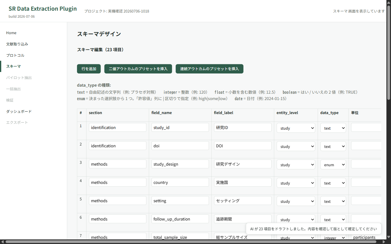Open entity_level dropdown for setting row
The height and width of the screenshot is (244, 391).
pyautogui.click(x=296, y=201)
